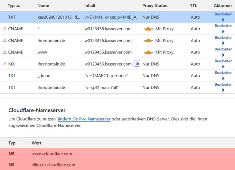Select the asterisk wildcard name cell
Screen dimensions: 235x170
click(x=39, y=28)
